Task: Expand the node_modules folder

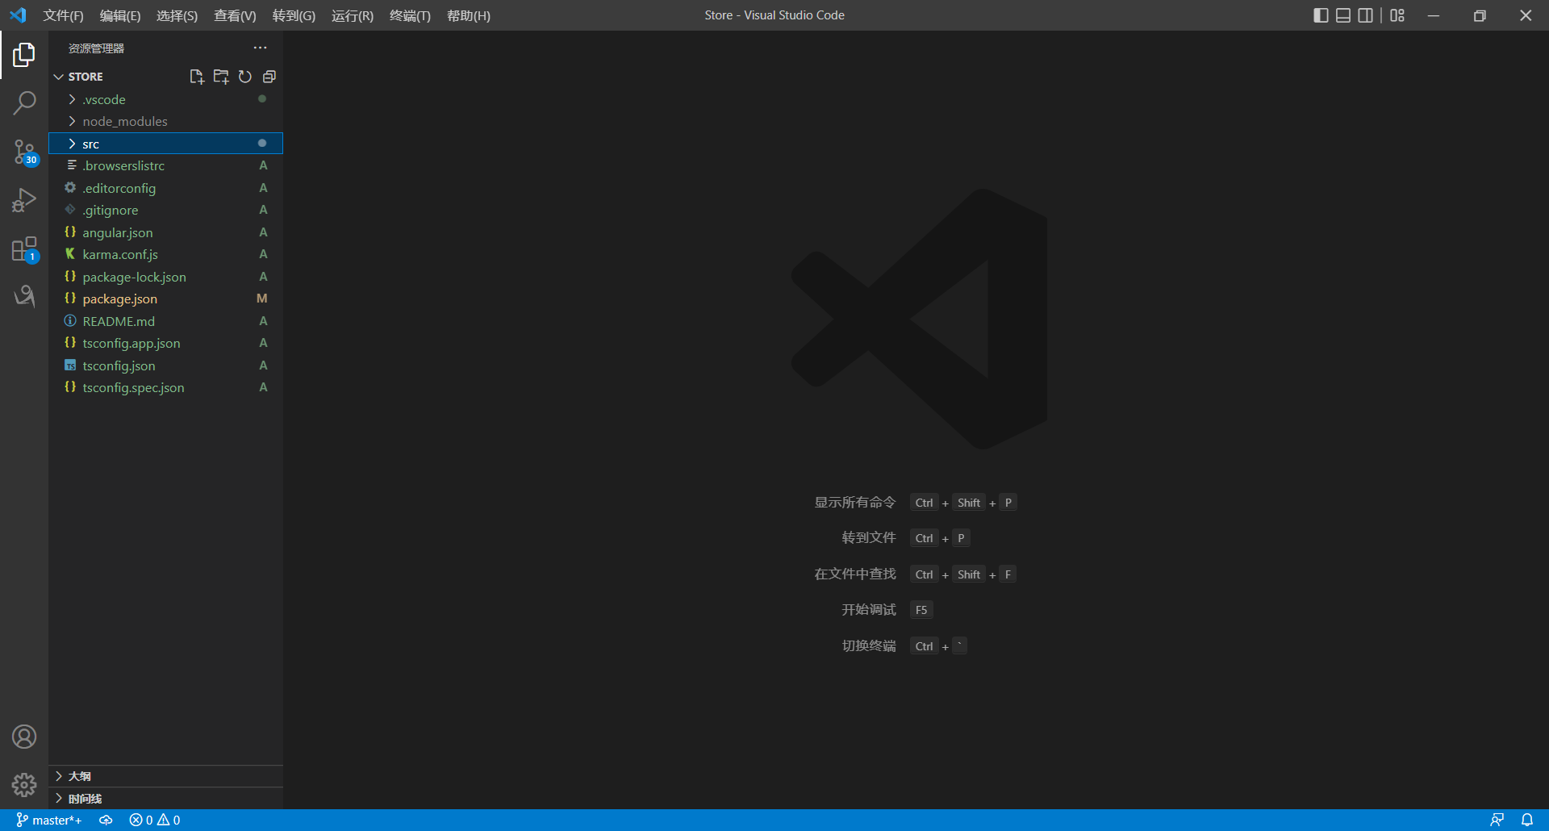Action: pyautogui.click(x=165, y=121)
